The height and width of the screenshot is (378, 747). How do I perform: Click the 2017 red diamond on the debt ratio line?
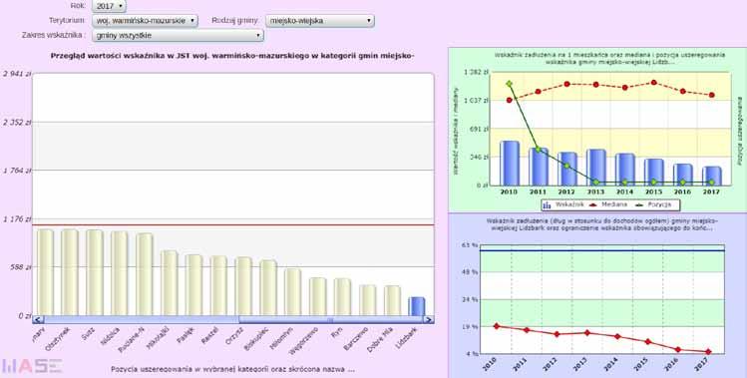click(x=708, y=352)
